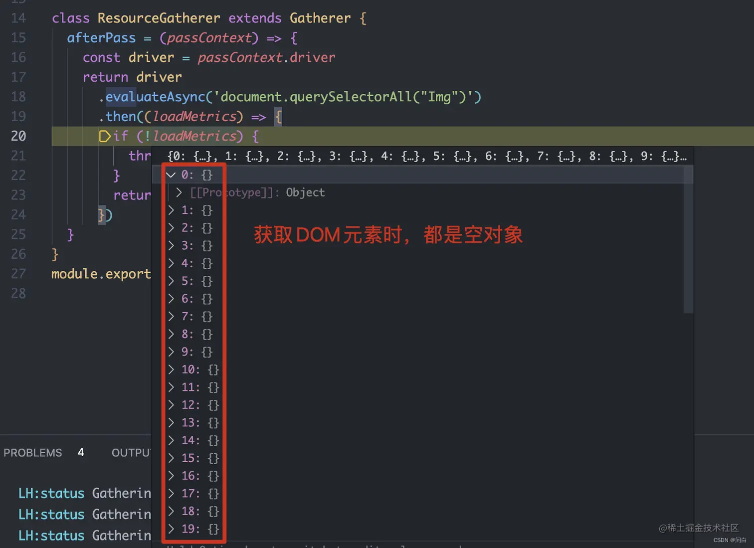Switch to the OUTPUT panel tab
Screen dimensions: 754x548
click(x=131, y=453)
